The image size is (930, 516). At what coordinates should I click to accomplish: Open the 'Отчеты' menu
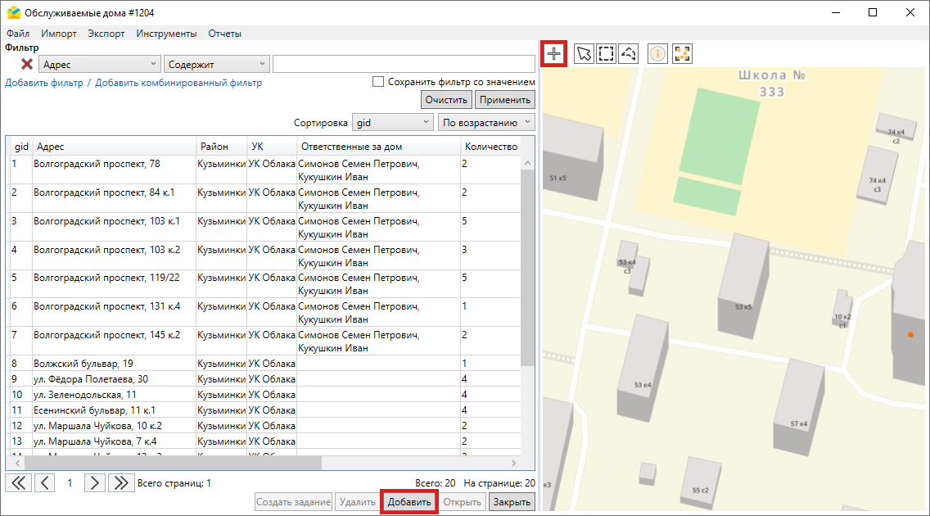(x=224, y=34)
